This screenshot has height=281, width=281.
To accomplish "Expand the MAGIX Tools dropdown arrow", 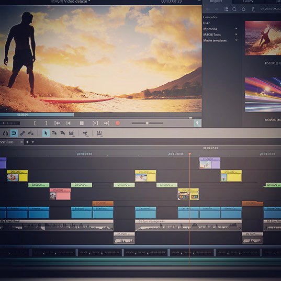I will point(236,35).
